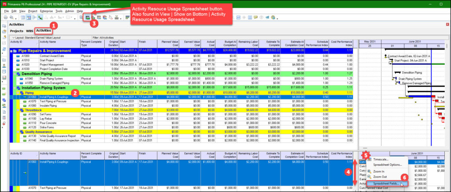Viewport: 451px width, 192px height.
Task: Switch to the Projects tab
Action: (x=17, y=31)
